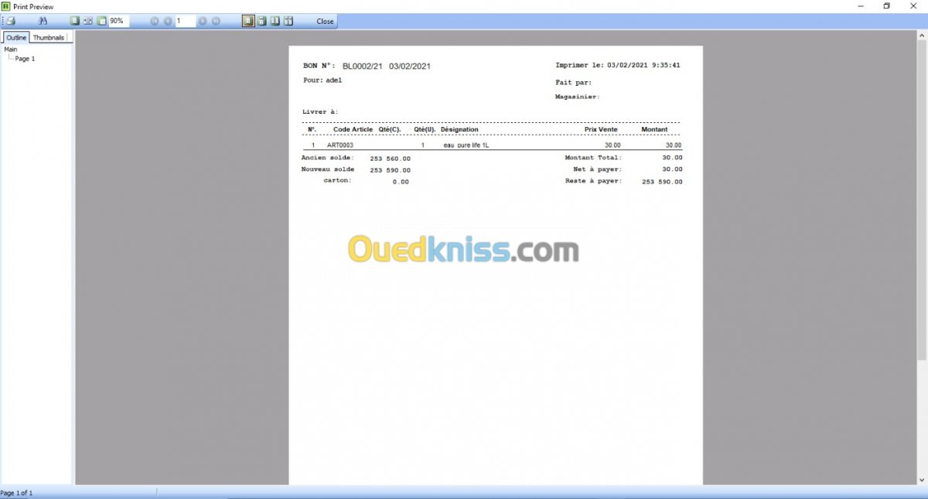Click the Print Preview app icon in title bar

[x=6, y=6]
